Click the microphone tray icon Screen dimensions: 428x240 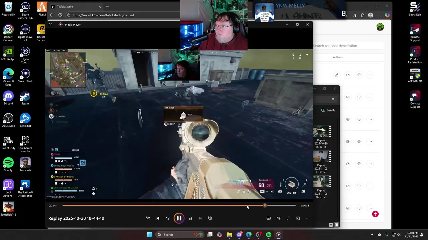387,235
